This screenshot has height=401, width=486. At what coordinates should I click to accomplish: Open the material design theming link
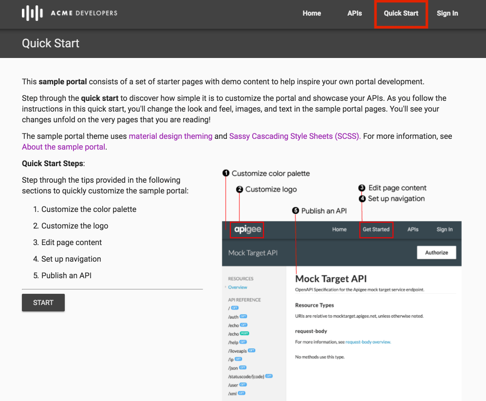[x=170, y=136]
